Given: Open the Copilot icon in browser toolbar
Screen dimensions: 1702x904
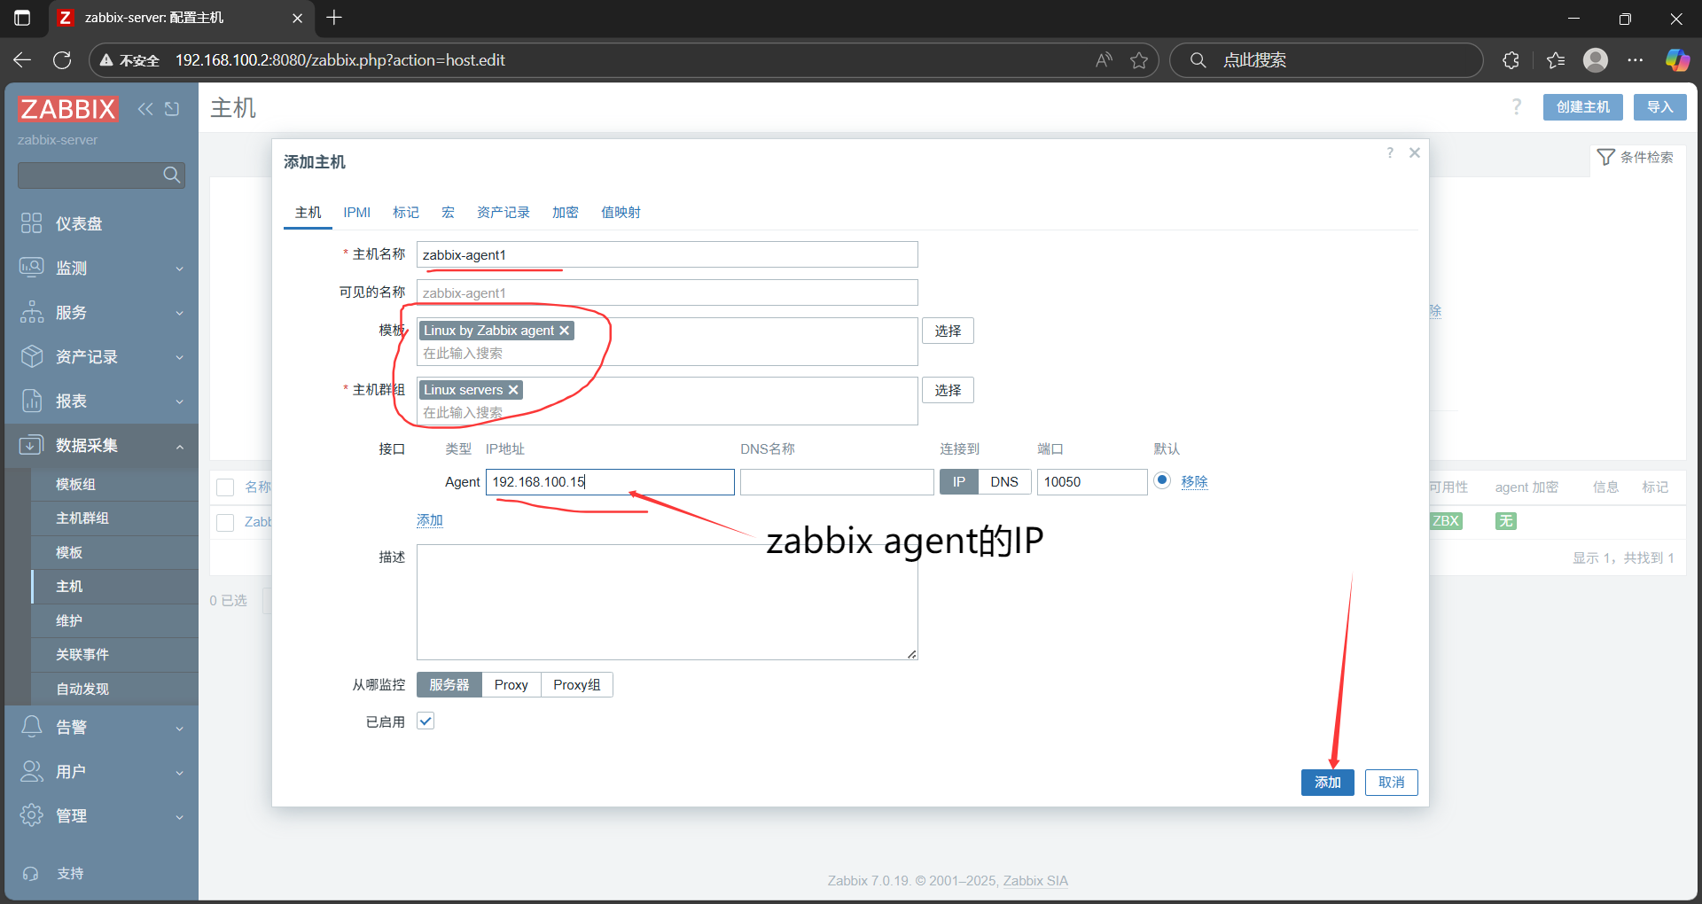Looking at the screenshot, I should (1677, 60).
